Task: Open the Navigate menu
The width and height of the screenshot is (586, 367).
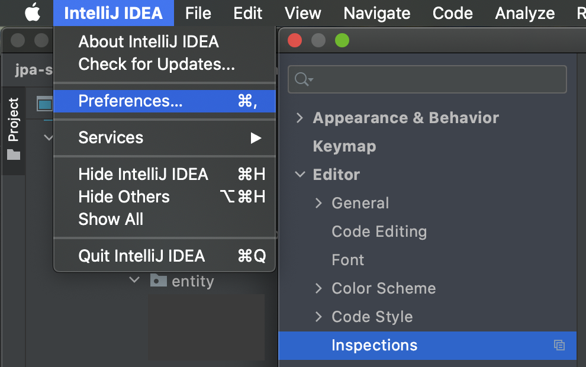Action: point(376,13)
